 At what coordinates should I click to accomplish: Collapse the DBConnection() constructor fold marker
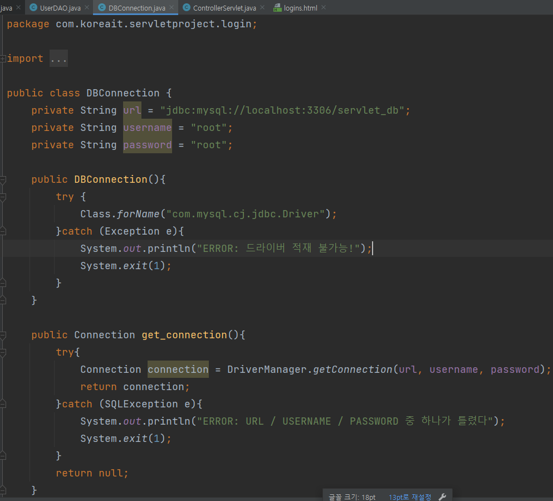(3, 180)
